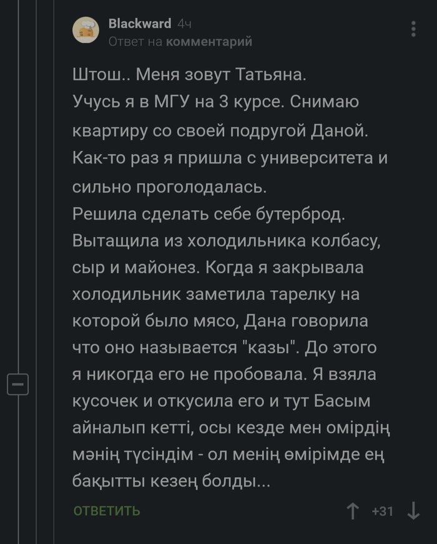The height and width of the screenshot is (544, 437).
Task: Click the line "Штош.. Меня зовут Татьяна."
Action: 190,75
